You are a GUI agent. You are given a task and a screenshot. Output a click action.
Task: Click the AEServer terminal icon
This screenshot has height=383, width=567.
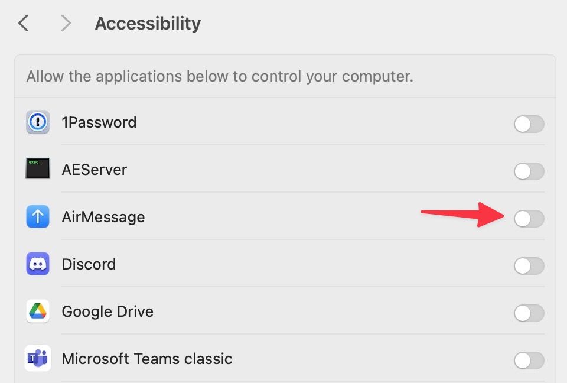click(x=37, y=170)
